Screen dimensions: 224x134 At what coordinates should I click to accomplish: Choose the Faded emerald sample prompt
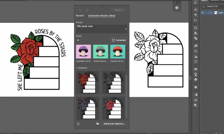pyautogui.click(x=101, y=52)
